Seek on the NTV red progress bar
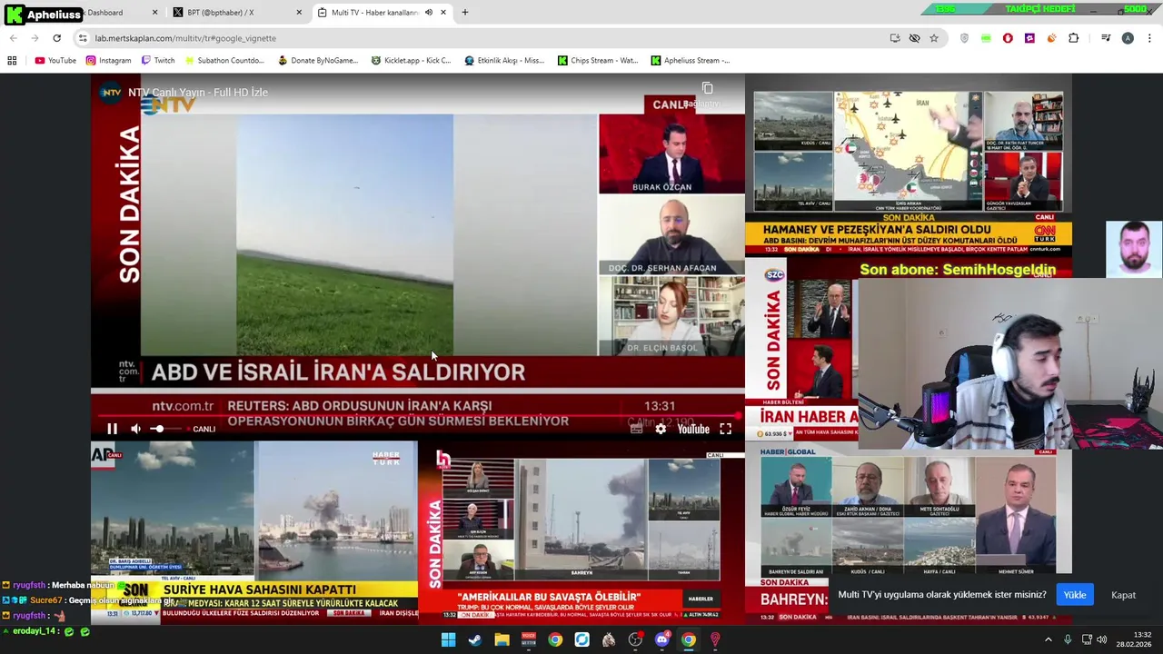The height and width of the screenshot is (654, 1163). (x=417, y=415)
